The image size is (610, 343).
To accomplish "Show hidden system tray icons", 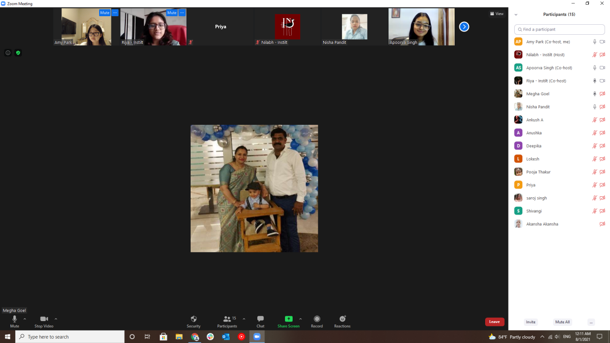I will pos(542,337).
